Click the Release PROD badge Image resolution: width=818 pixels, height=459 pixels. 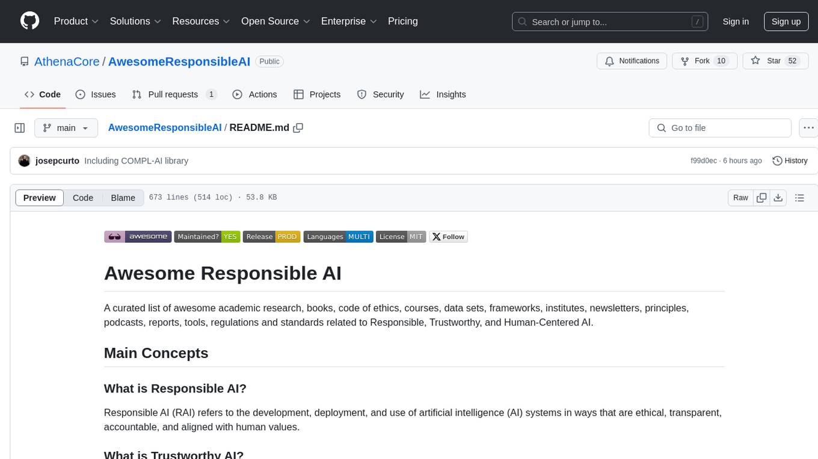click(x=272, y=237)
